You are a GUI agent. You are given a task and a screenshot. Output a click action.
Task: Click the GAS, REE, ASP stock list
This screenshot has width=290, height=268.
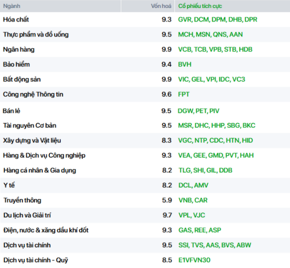[x=200, y=230]
